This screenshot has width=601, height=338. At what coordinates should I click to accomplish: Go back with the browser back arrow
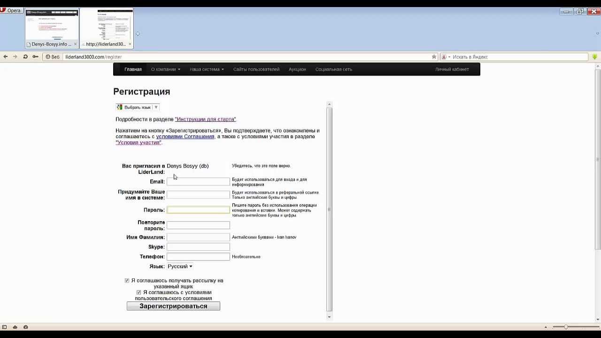coord(6,57)
